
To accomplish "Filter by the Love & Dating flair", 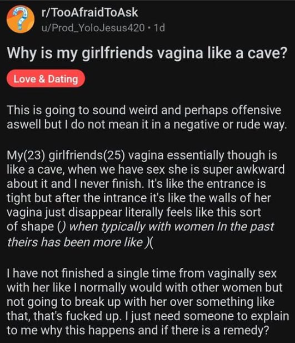I will [46, 79].
